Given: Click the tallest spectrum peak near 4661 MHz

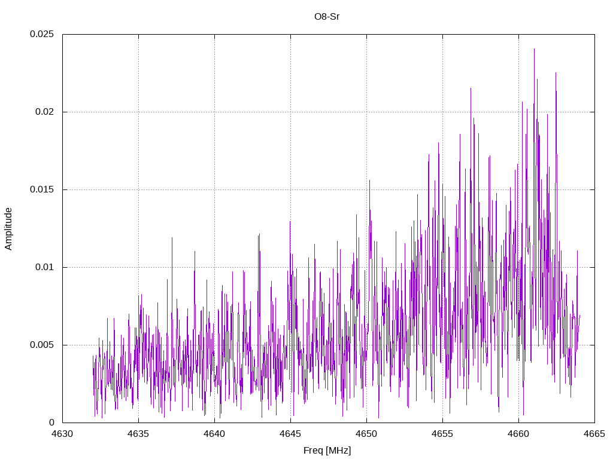Looking at the screenshot, I should click(534, 49).
